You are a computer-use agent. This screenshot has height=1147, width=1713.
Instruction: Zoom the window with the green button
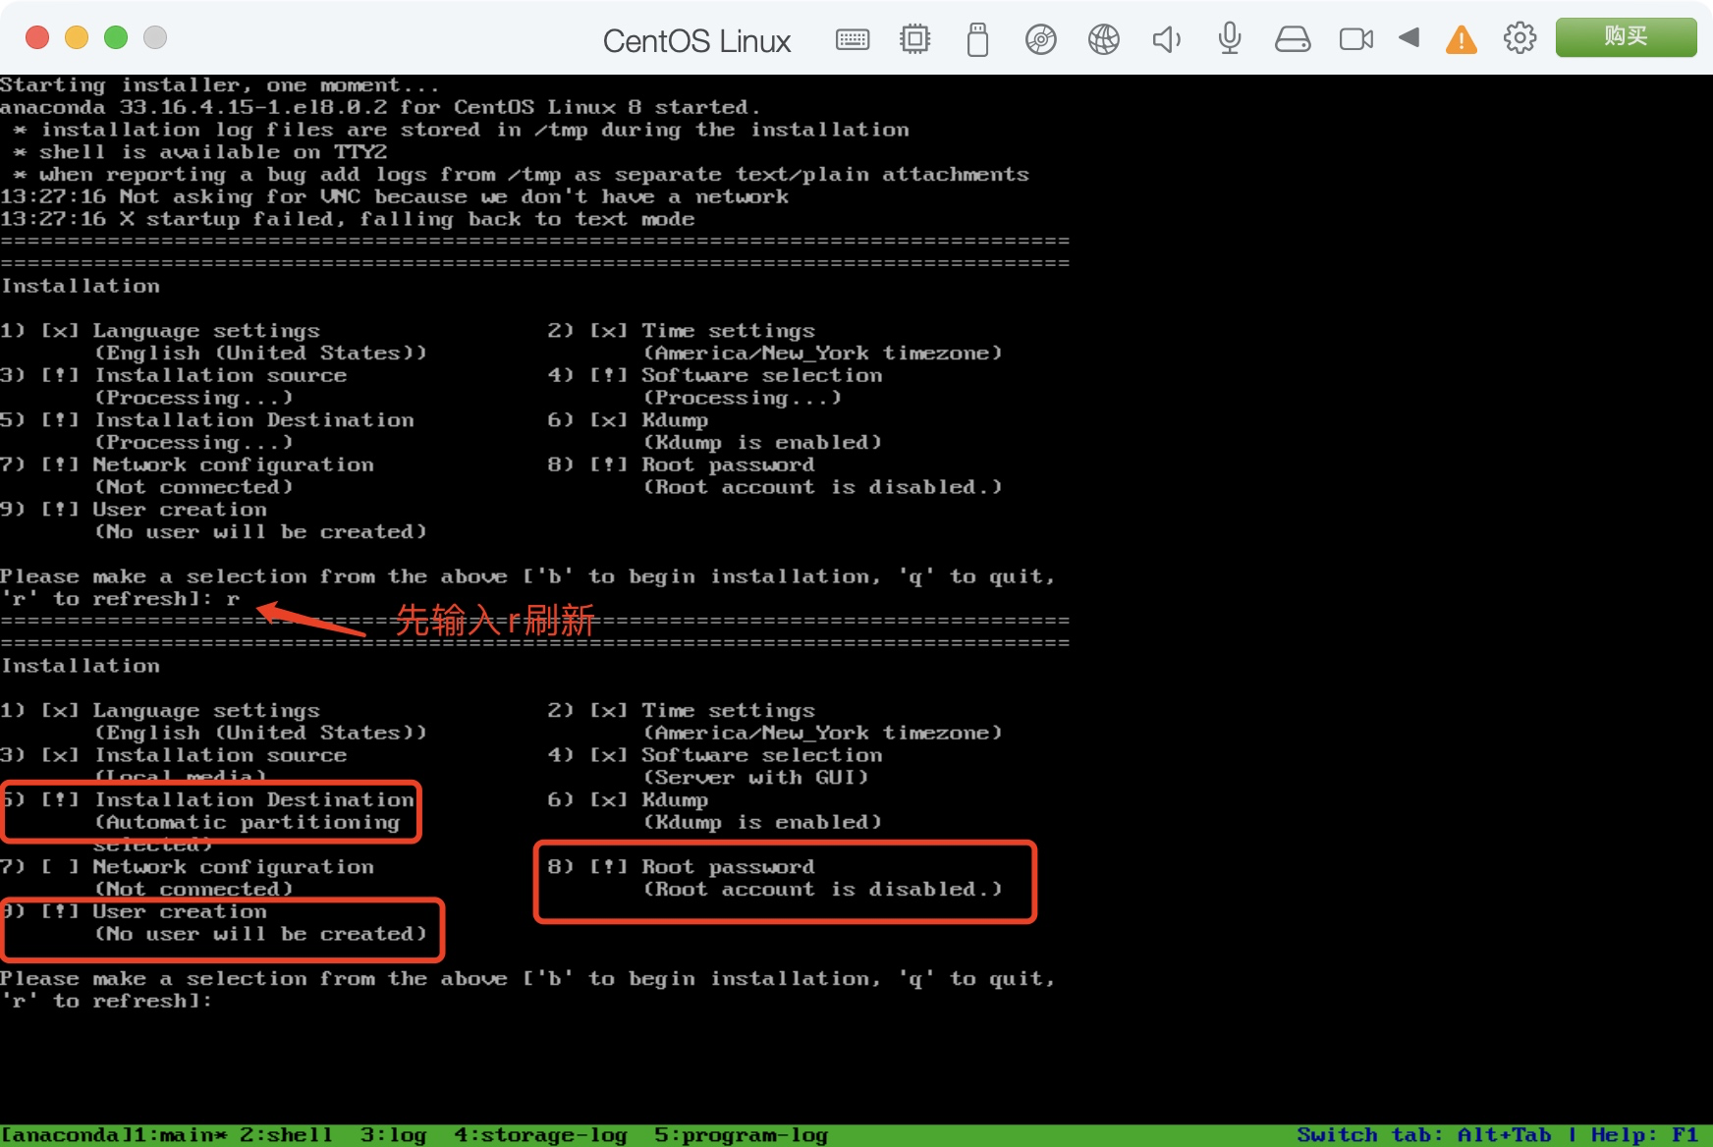click(116, 37)
